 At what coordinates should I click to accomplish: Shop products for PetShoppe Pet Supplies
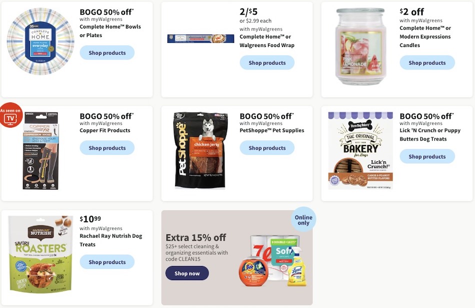coord(267,147)
